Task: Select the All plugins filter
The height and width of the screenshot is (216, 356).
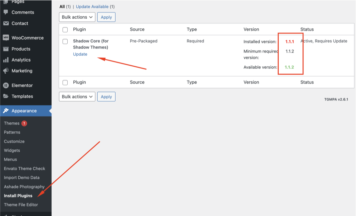Action: [62, 6]
